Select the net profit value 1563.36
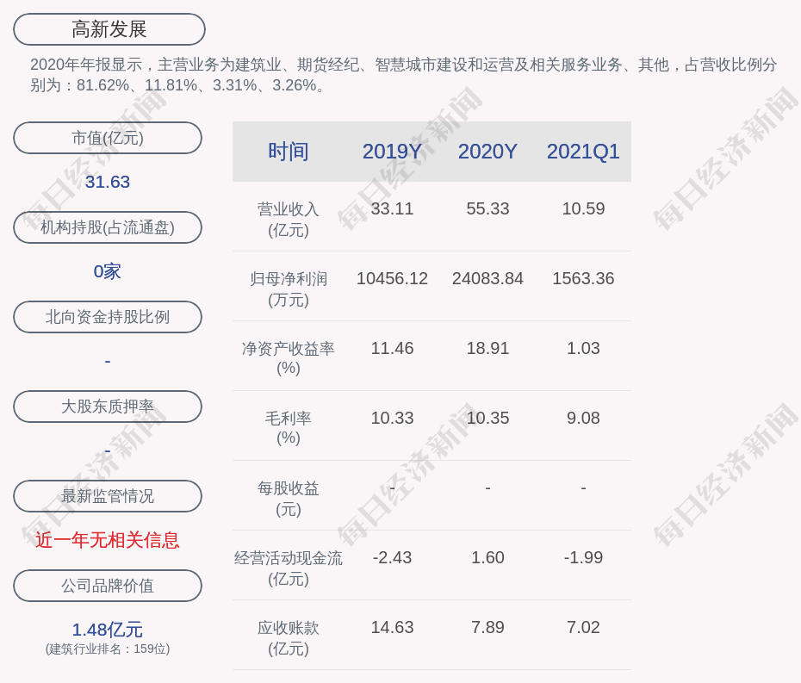This screenshot has height=683, width=801. (x=583, y=278)
